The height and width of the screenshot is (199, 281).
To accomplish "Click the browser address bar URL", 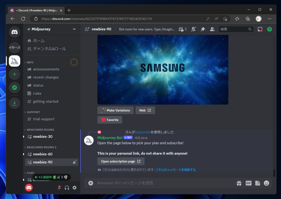I will pos(96,19).
